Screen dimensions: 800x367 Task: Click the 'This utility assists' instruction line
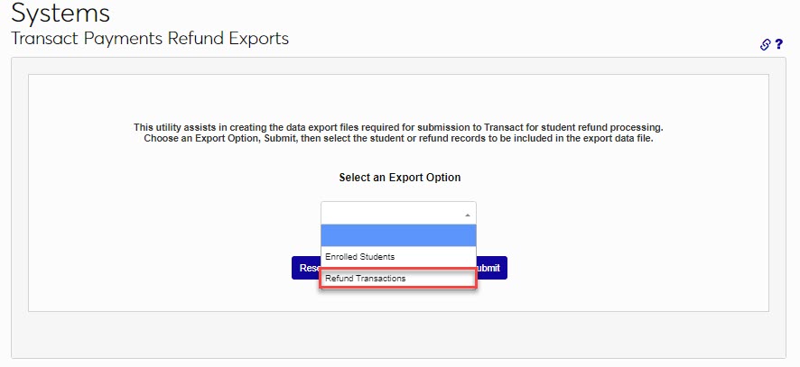tap(398, 127)
